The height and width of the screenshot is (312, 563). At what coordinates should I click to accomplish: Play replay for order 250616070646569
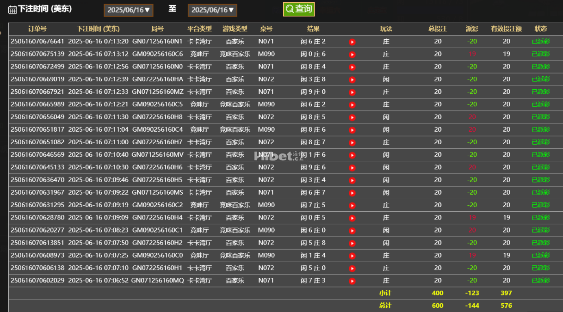tap(352, 155)
